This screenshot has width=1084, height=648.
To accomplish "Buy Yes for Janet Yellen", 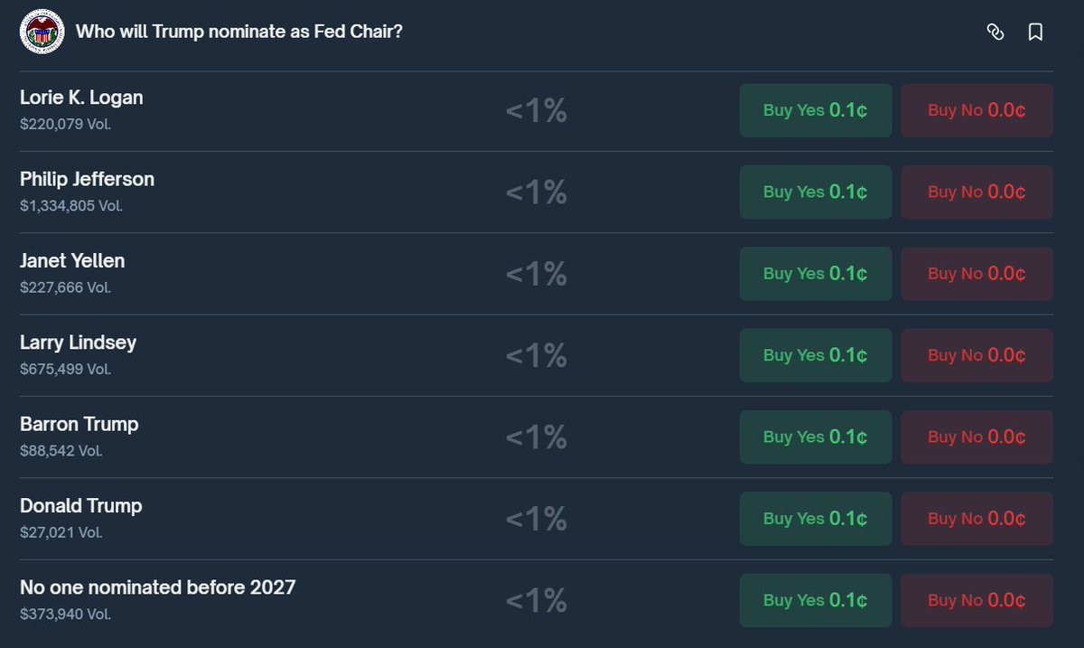I will coord(815,273).
